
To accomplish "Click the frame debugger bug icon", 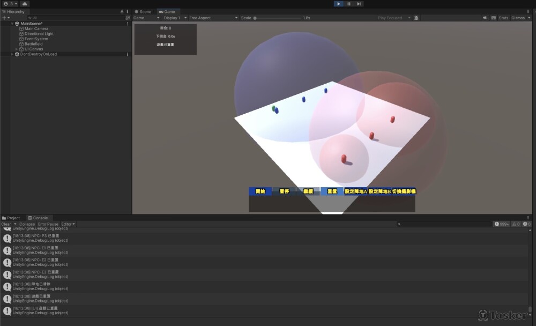I will point(416,18).
